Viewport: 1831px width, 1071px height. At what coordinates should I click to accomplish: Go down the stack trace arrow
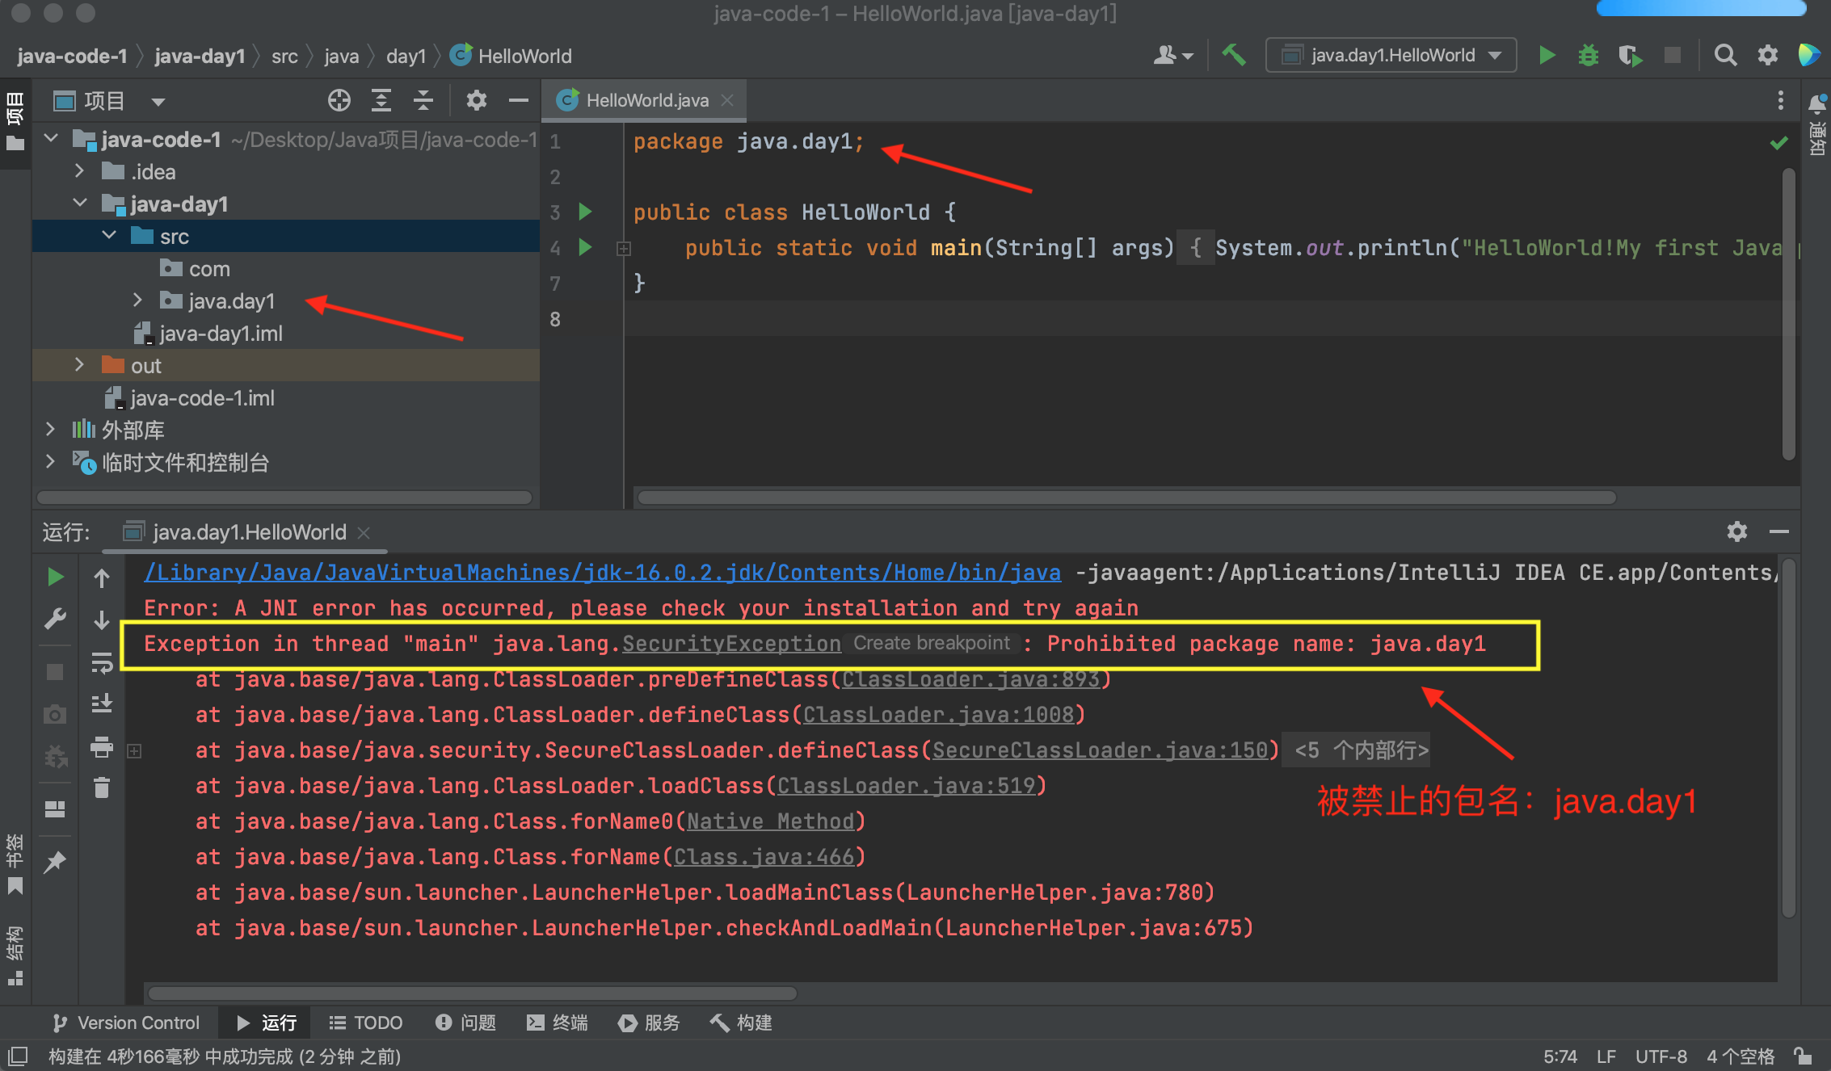pos(102,619)
